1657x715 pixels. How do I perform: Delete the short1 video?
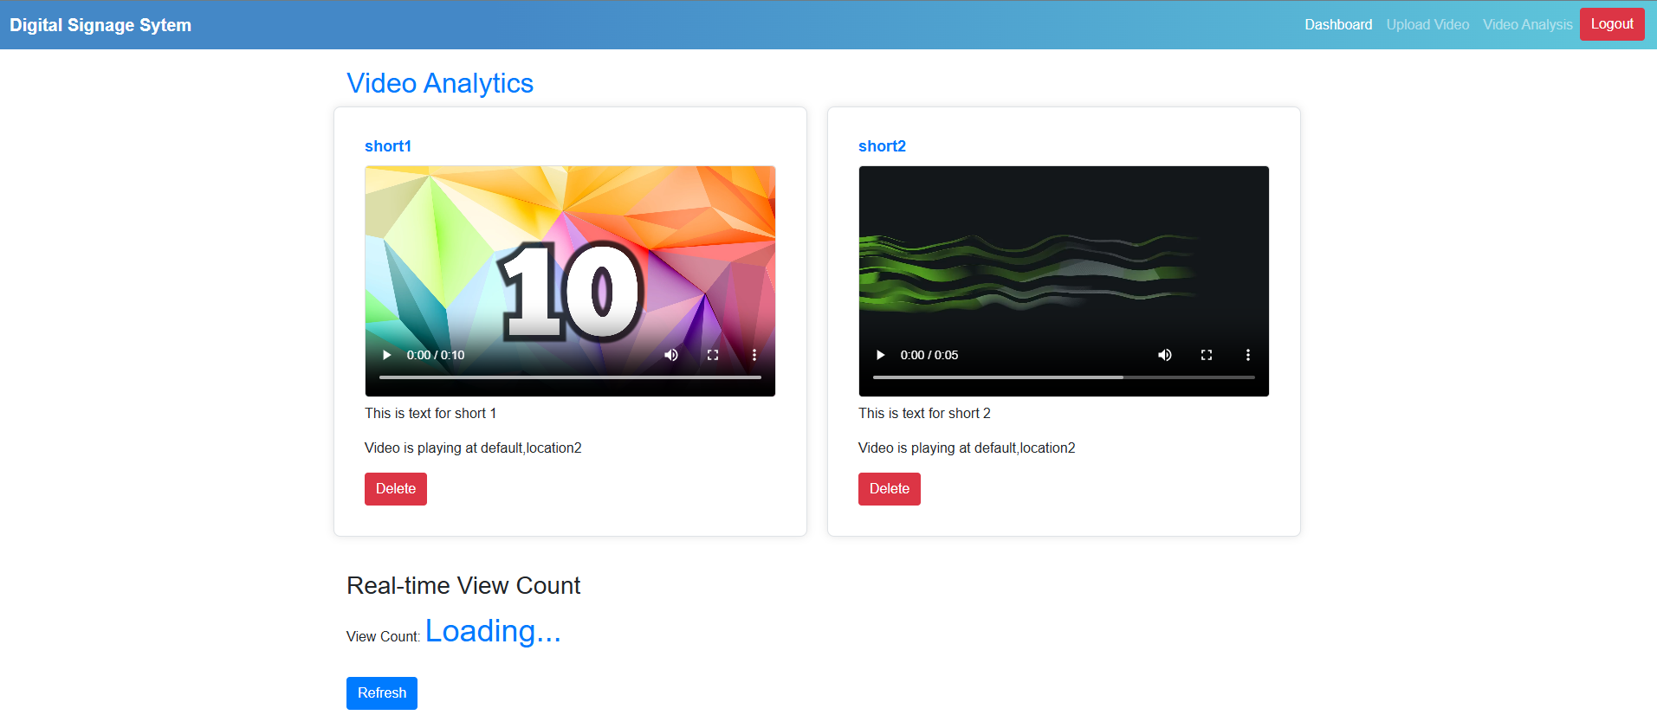coord(396,489)
